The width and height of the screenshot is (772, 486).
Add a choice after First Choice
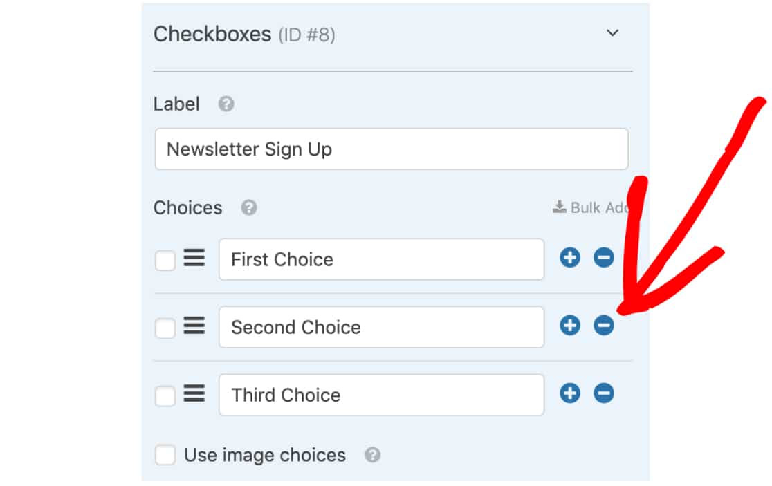tap(569, 258)
